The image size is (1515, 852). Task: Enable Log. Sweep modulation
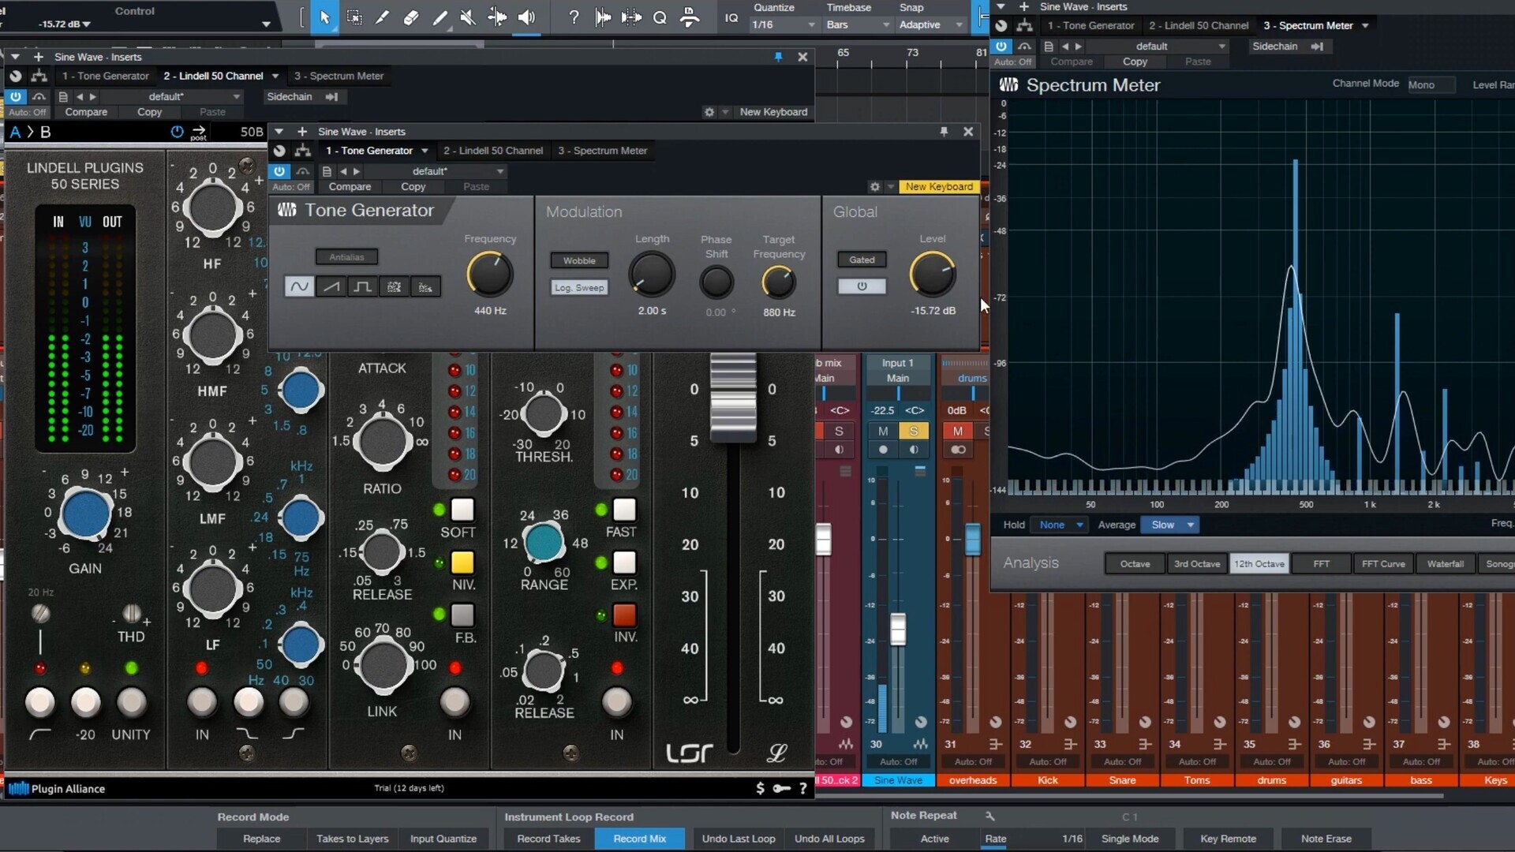(579, 288)
